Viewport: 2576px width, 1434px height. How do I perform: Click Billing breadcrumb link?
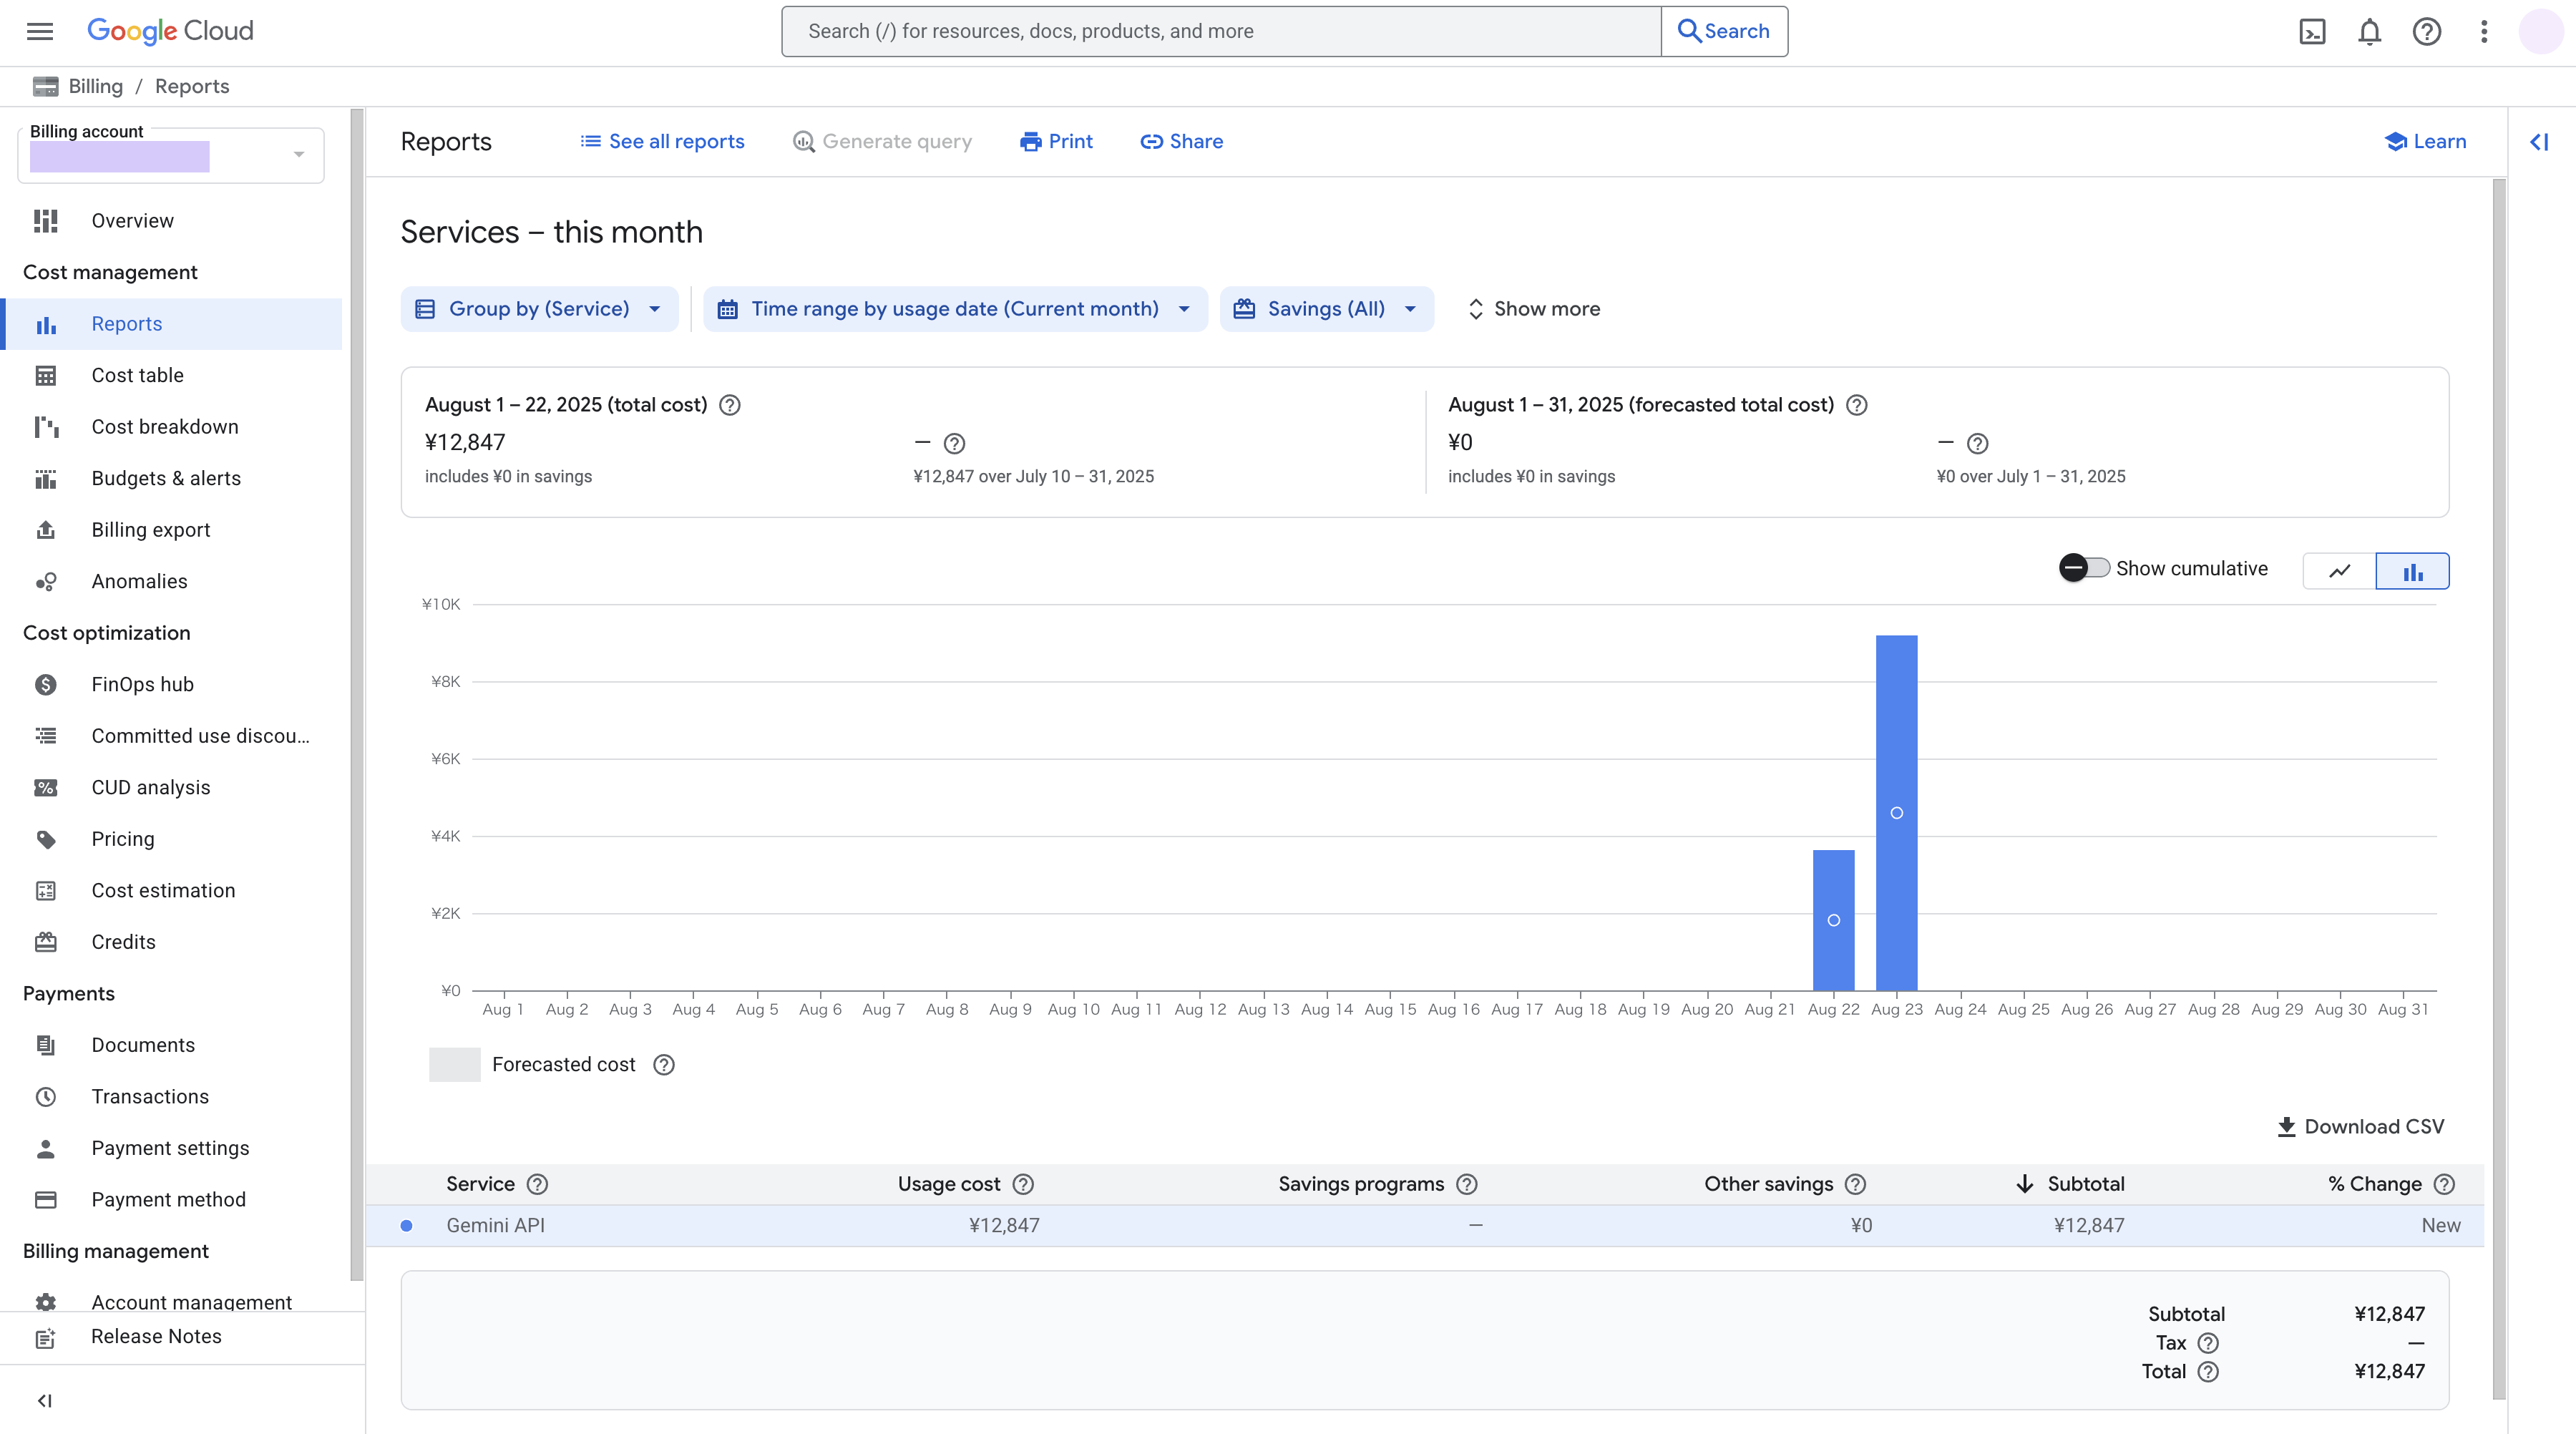point(96,86)
